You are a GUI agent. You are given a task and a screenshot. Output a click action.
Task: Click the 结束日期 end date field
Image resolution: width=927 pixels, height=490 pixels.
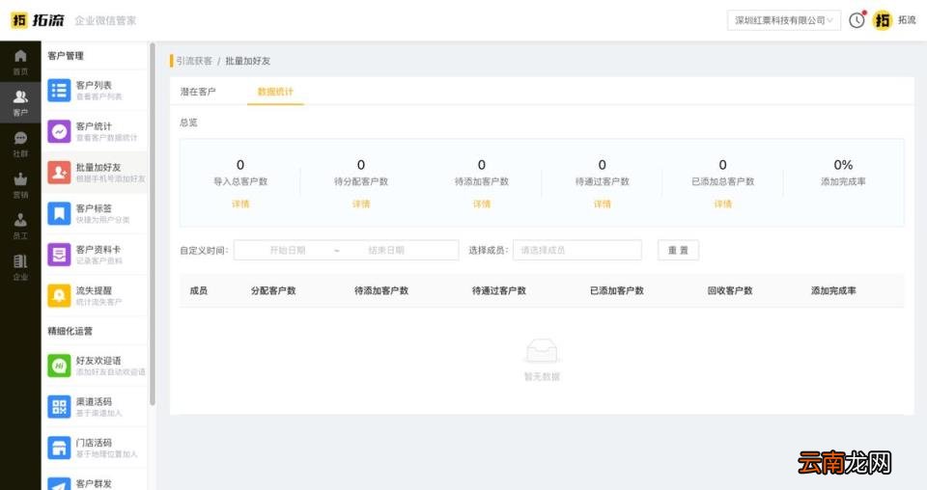386,251
